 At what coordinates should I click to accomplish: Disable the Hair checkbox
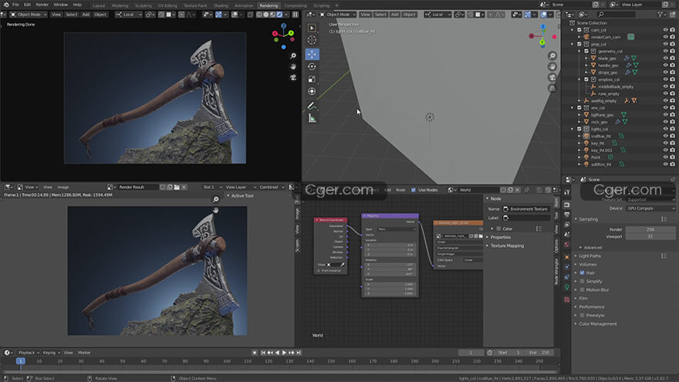coord(583,272)
